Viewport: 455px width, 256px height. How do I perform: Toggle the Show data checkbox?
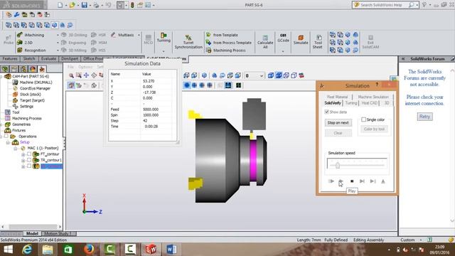(326, 112)
